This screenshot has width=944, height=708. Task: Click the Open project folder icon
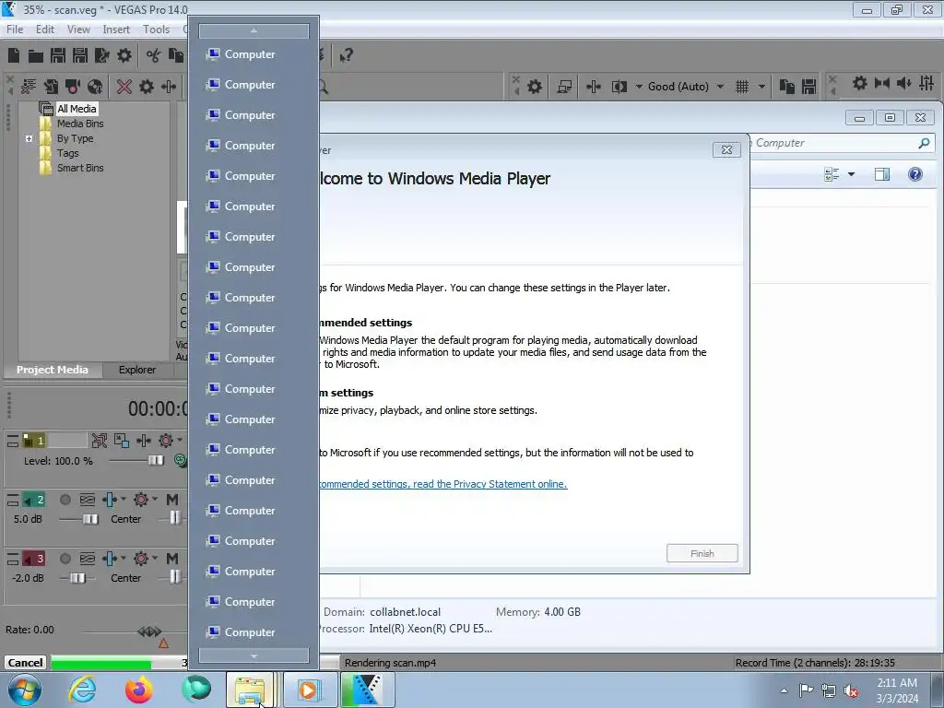pyautogui.click(x=36, y=56)
